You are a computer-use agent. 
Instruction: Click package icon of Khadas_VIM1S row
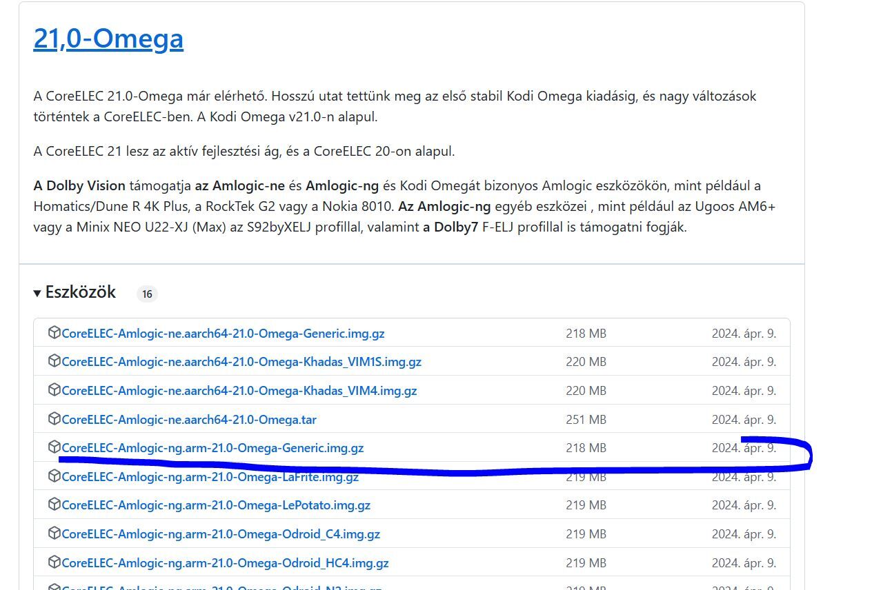point(54,361)
